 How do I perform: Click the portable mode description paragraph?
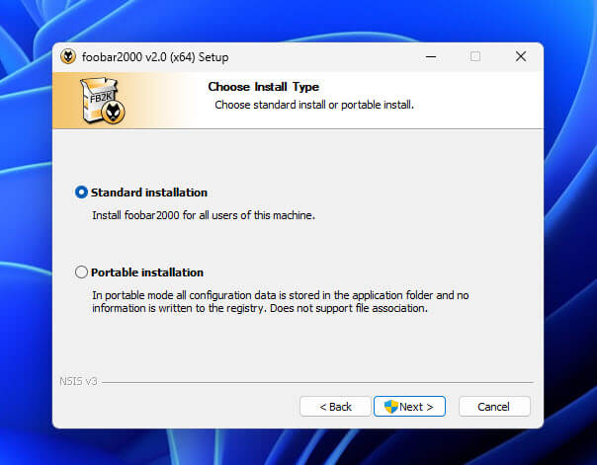coord(280,301)
